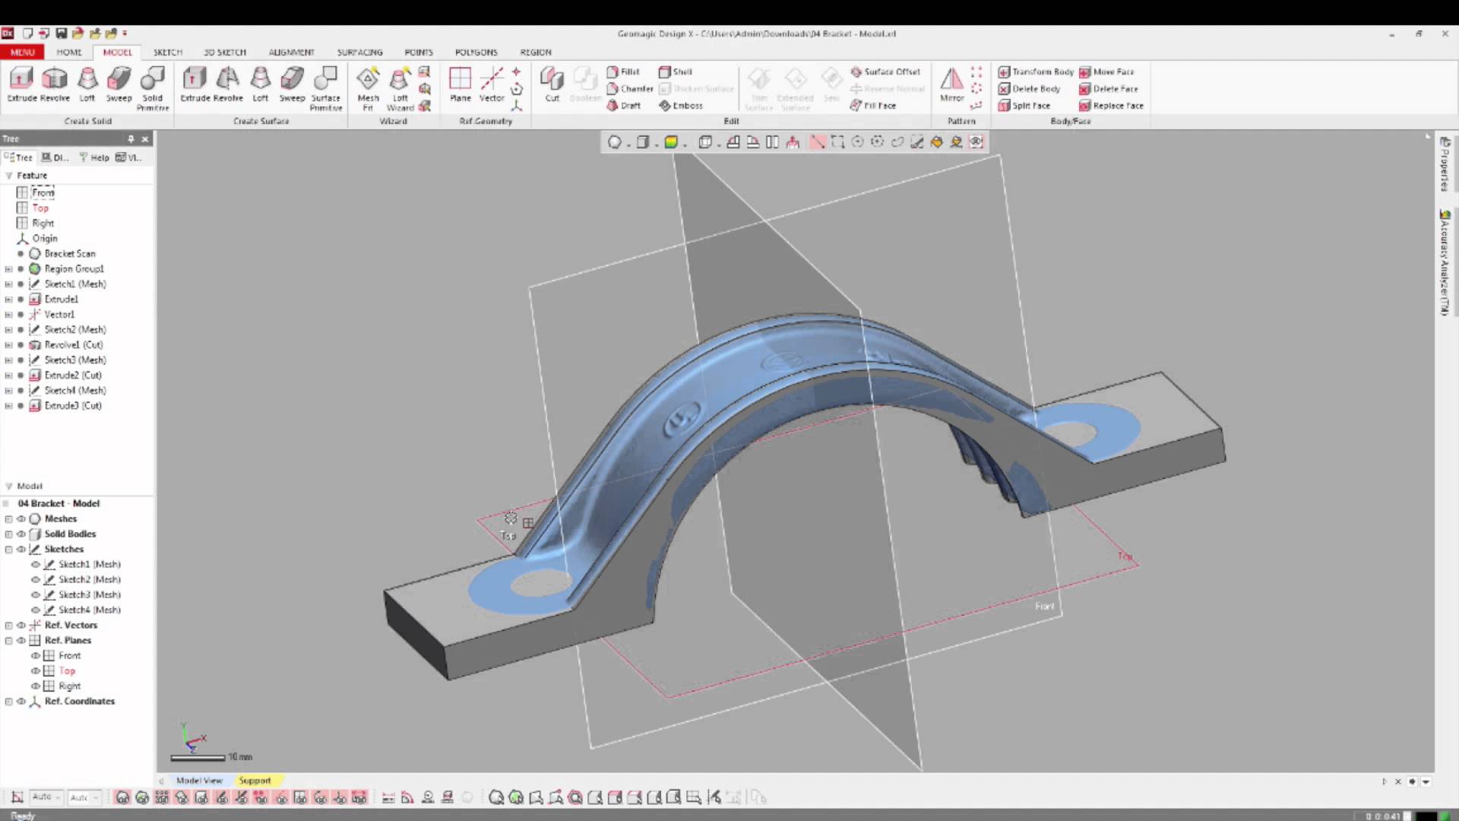The width and height of the screenshot is (1459, 821).
Task: Pin the Tree panel
Action: 131,139
